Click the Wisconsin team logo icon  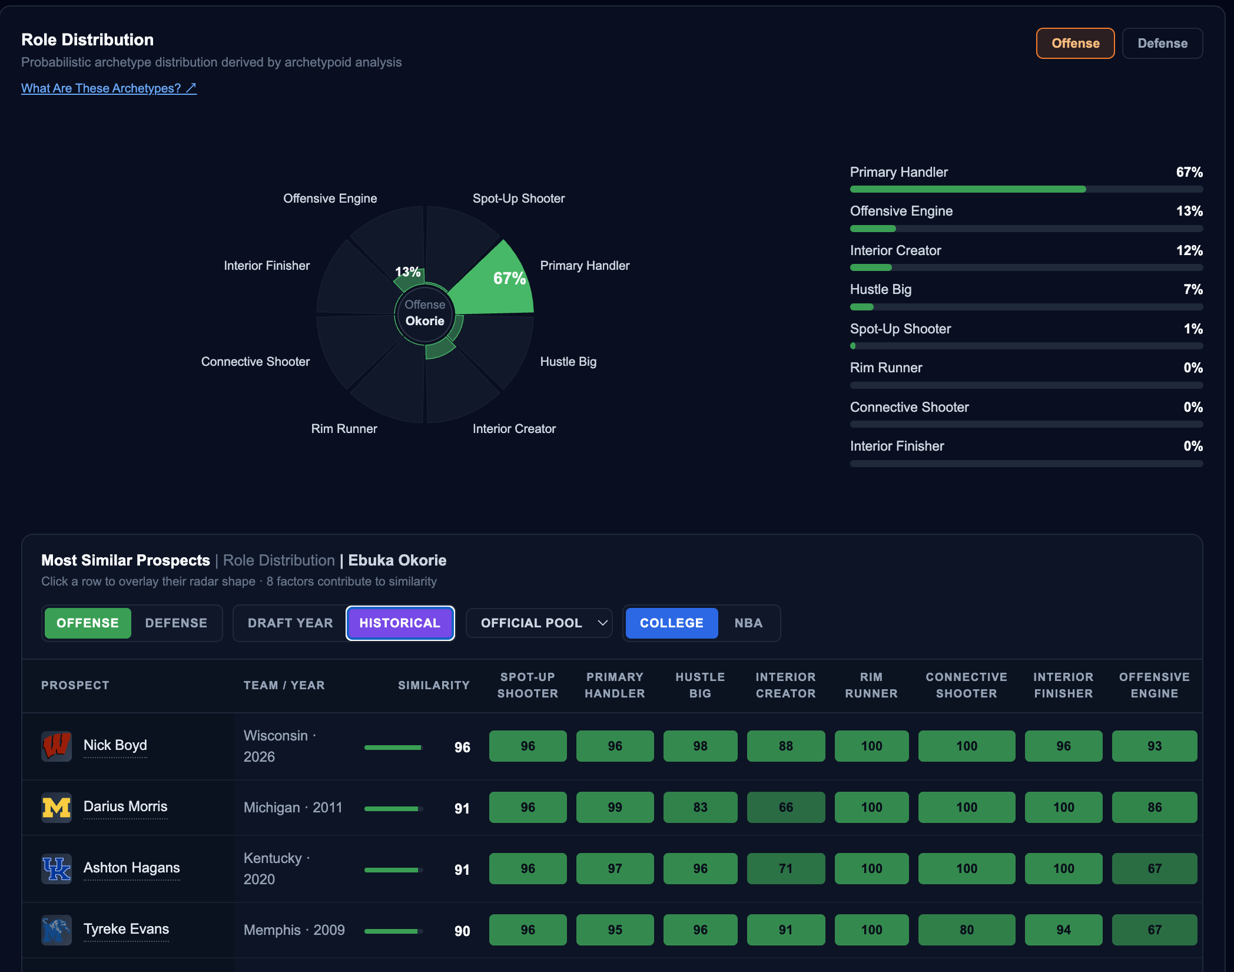click(x=57, y=746)
